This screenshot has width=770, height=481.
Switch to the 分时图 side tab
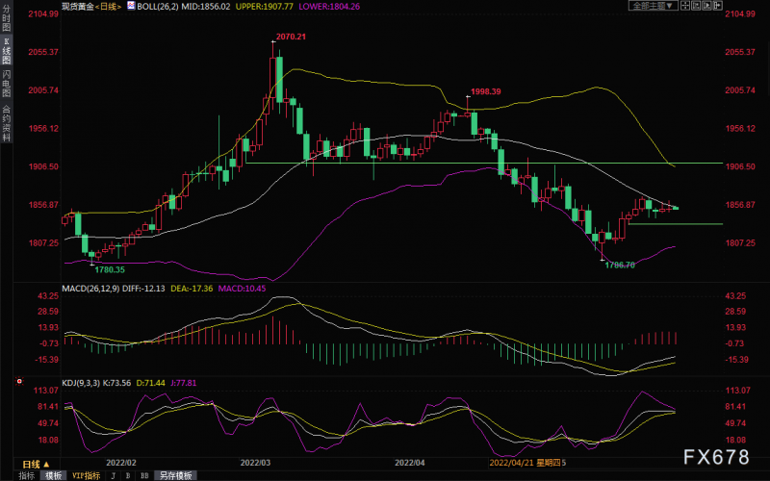click(x=7, y=18)
